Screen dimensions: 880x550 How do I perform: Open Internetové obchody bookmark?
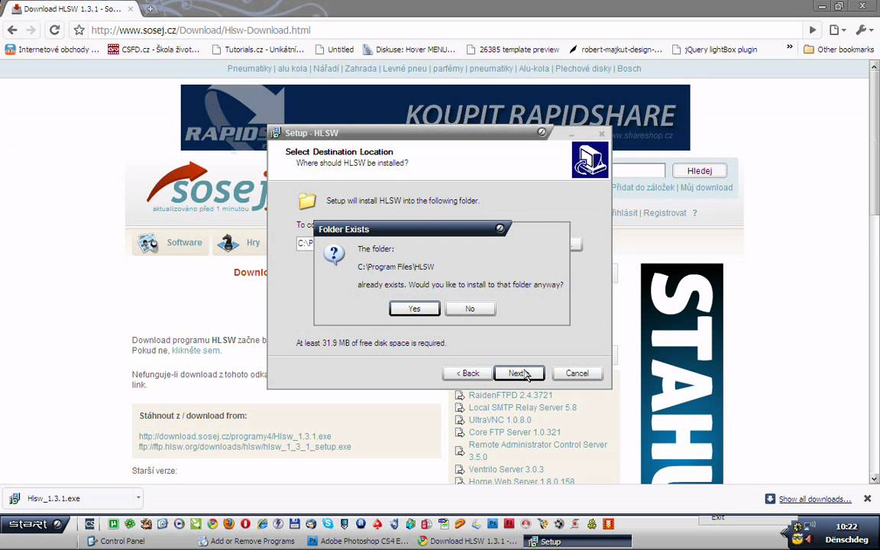(52, 50)
